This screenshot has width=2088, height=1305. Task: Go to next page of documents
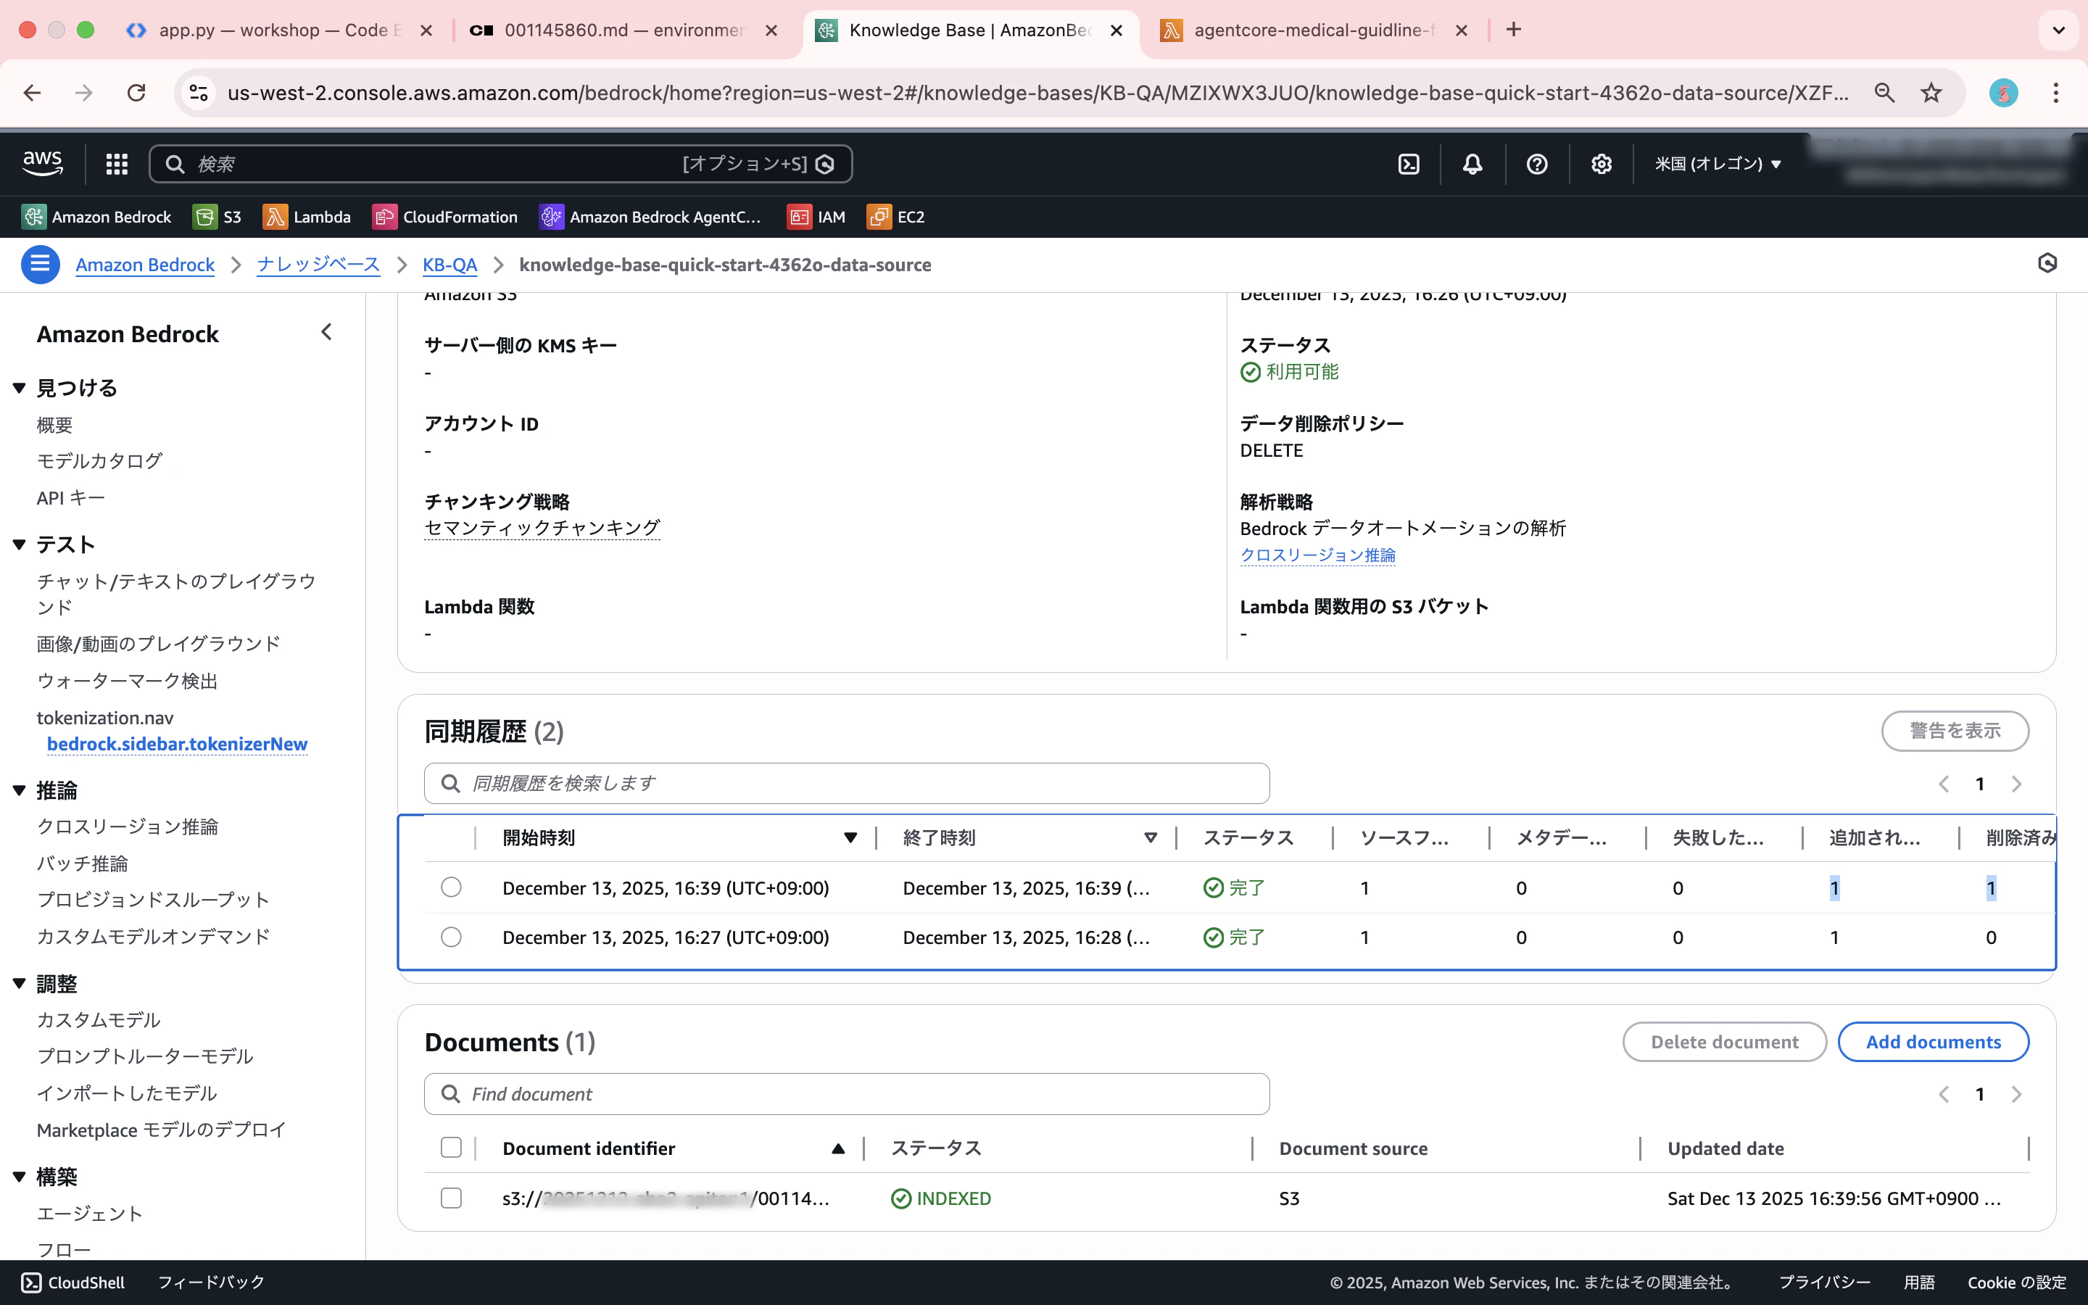2016,1095
